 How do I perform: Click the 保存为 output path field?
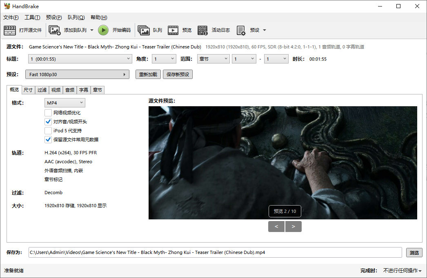204,252
